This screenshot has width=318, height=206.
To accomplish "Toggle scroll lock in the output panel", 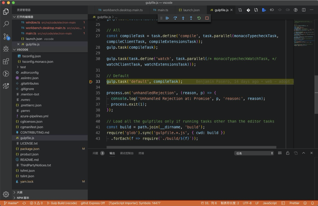I will click(288, 153).
